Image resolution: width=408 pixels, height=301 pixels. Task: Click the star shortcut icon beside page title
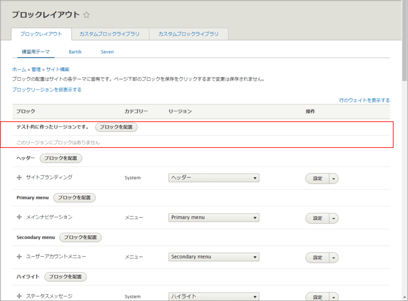(86, 15)
